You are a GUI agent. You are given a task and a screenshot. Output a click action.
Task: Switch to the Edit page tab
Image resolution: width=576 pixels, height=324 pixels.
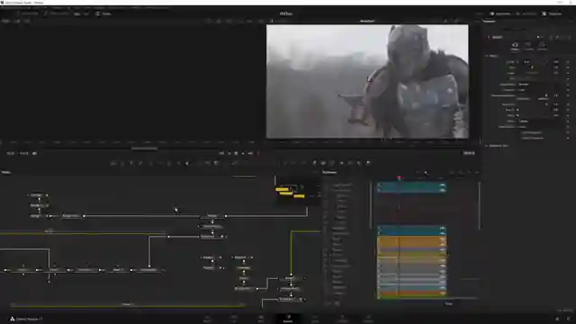point(260,319)
